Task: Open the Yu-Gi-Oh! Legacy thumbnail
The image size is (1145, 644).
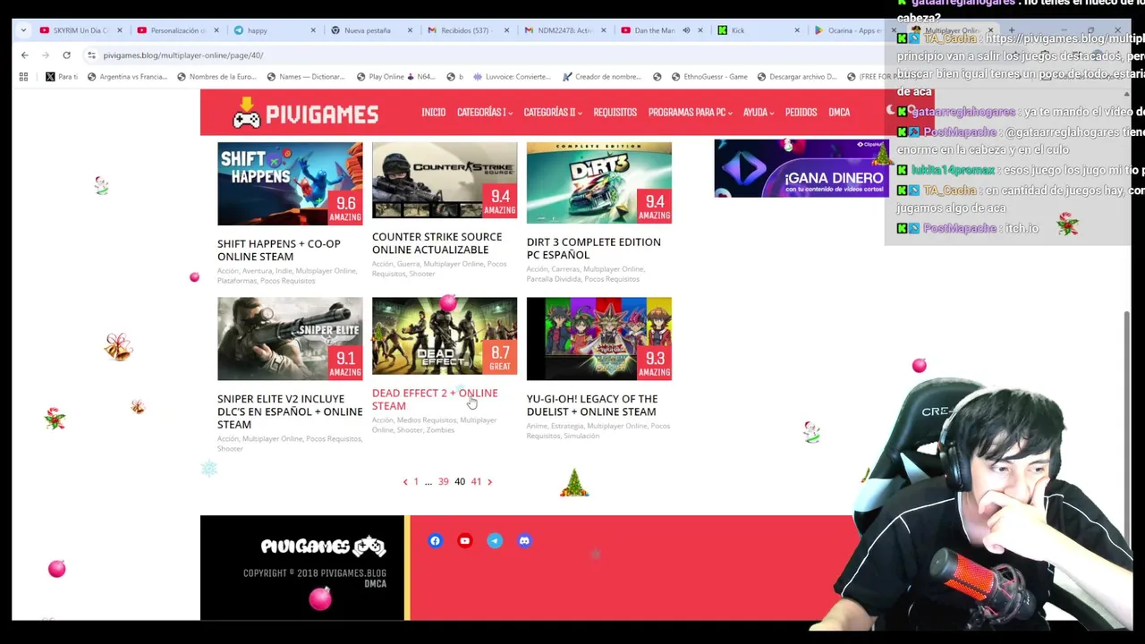Action: coord(599,339)
